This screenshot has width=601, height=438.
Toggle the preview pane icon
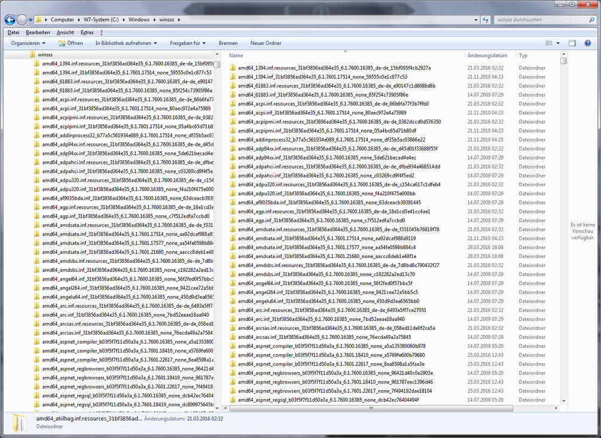coord(572,43)
